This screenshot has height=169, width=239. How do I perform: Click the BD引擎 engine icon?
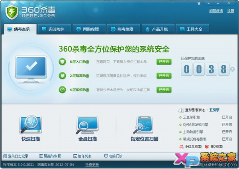point(207,147)
